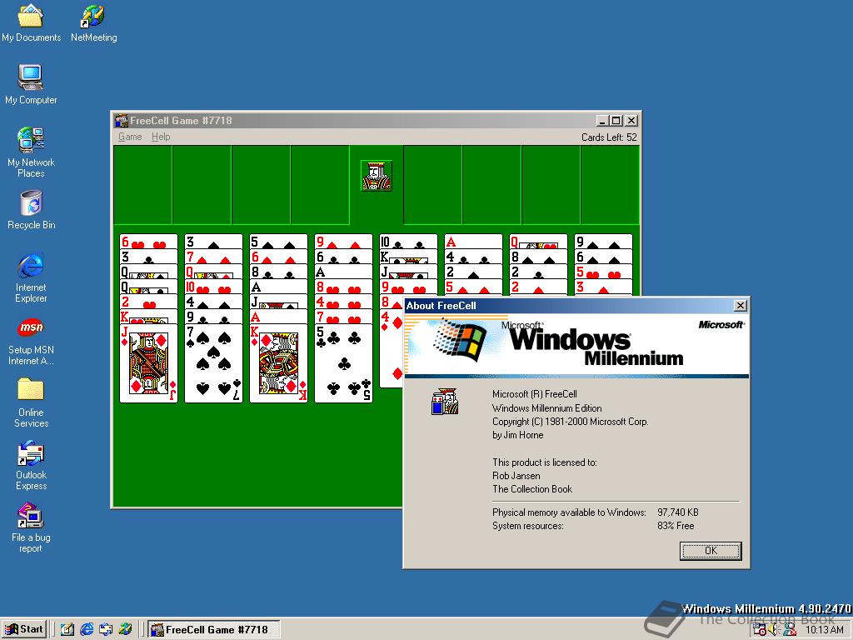Close the About FreeCell dialog
The width and height of the screenshot is (853, 640).
740,306
